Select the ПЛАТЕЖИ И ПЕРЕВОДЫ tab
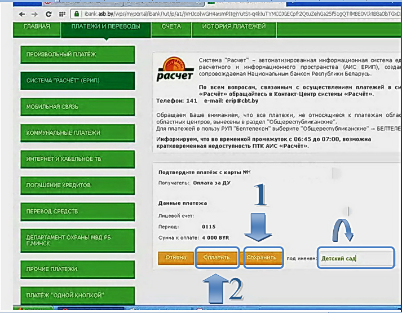Image resolution: width=402 pixels, height=313 pixels. 105,27
